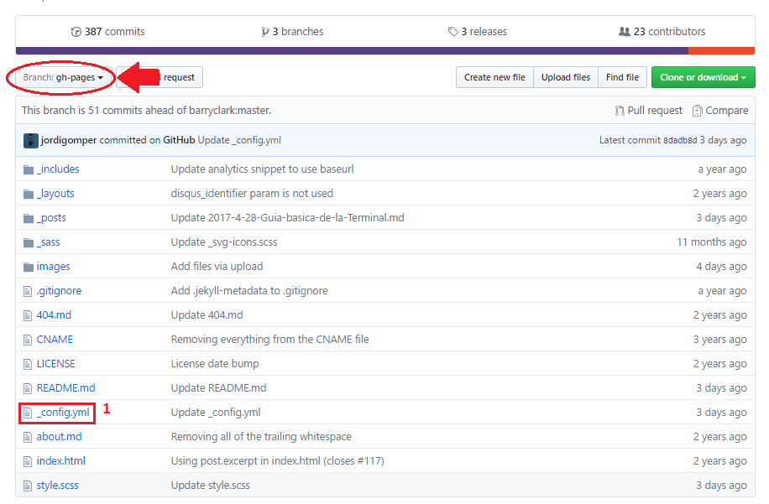Click the images folder icon

pos(29,267)
